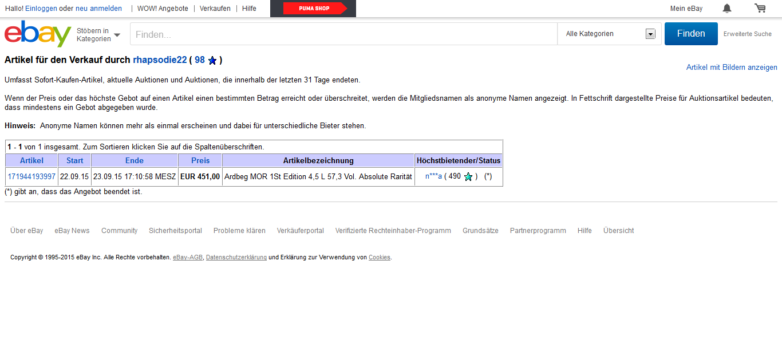Click the neu anmelden link
The width and height of the screenshot is (782, 363).
(98, 9)
